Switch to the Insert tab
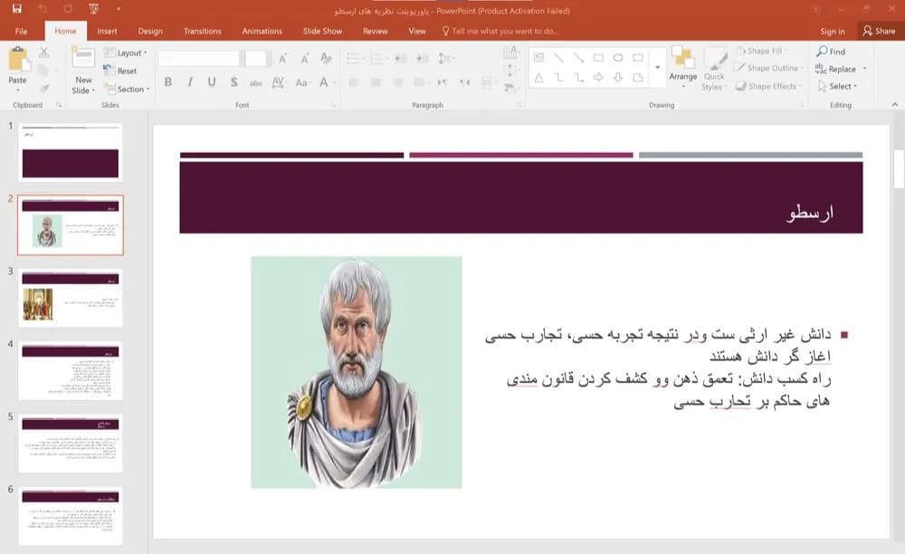Screen dimensions: 905x554 pyautogui.click(x=107, y=31)
